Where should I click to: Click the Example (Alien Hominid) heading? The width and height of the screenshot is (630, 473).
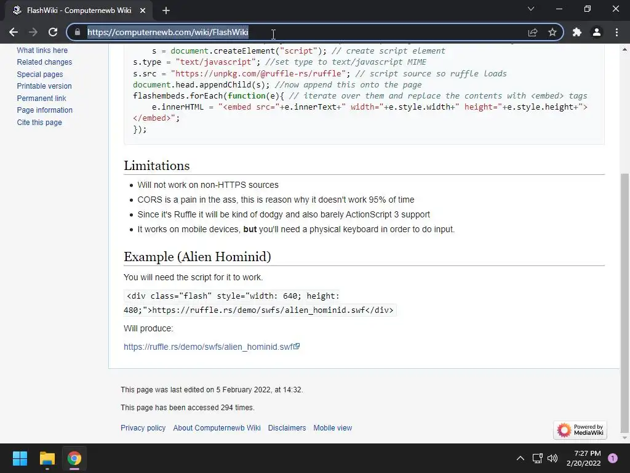[x=197, y=257]
